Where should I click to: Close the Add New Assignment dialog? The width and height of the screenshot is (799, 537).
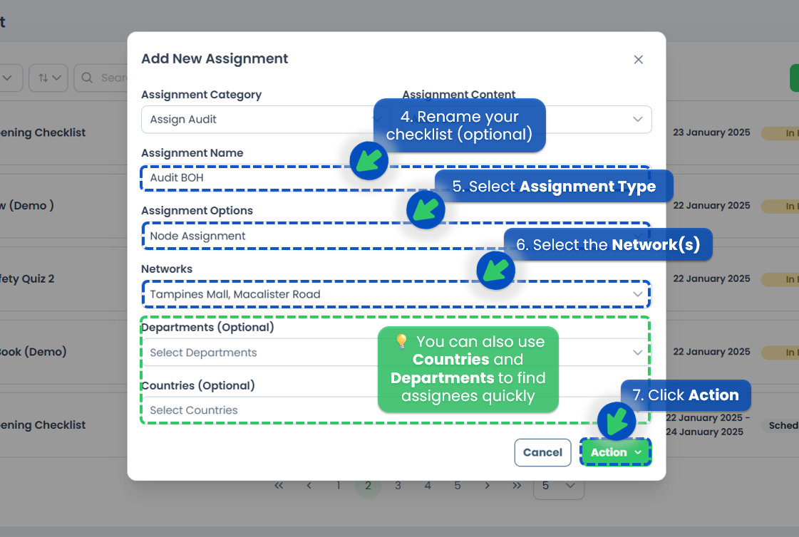(638, 60)
